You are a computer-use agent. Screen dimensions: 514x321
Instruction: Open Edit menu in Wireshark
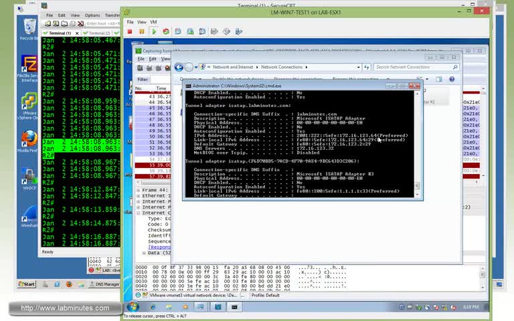(153, 59)
